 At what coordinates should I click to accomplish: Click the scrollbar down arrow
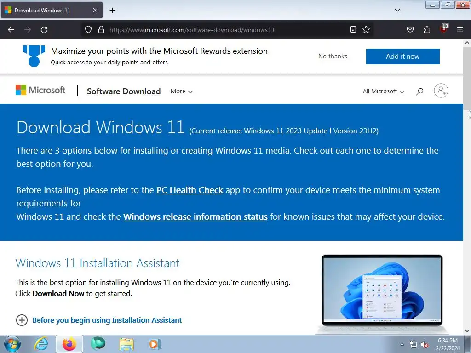467,331
